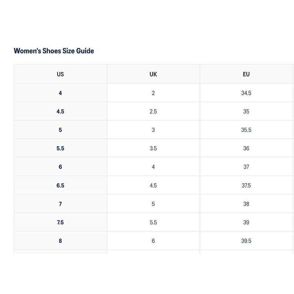Click US size 4.5 row label
This screenshot has height=294, width=294.
[x=60, y=111]
